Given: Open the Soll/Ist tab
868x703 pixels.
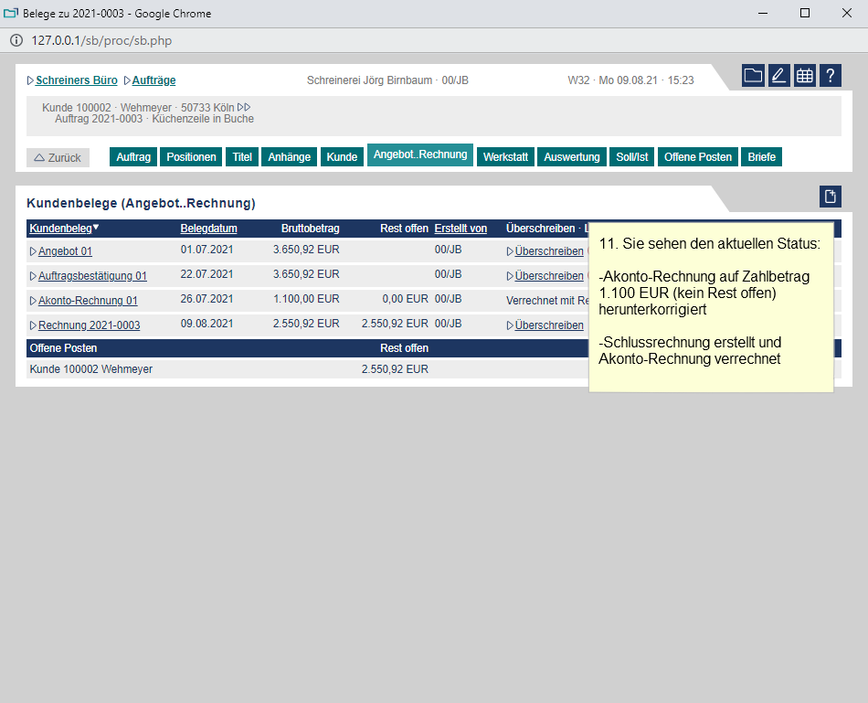Looking at the screenshot, I should coord(631,157).
